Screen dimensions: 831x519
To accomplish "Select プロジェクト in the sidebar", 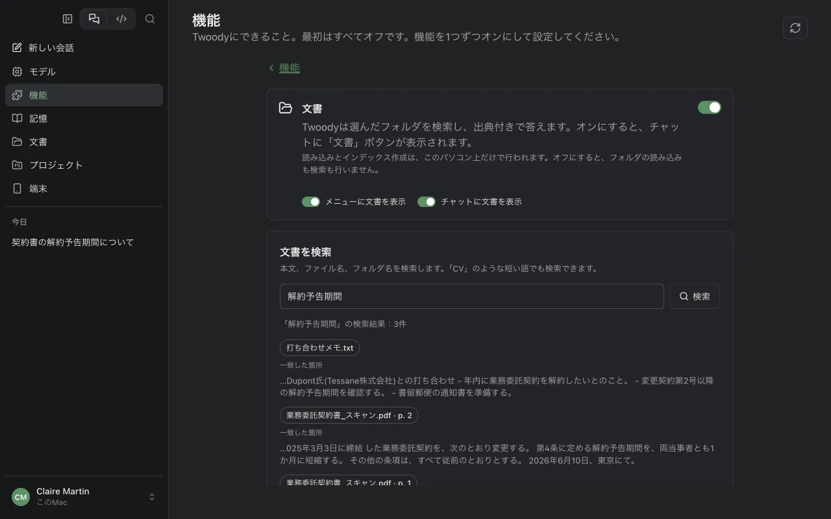I will [x=84, y=165].
